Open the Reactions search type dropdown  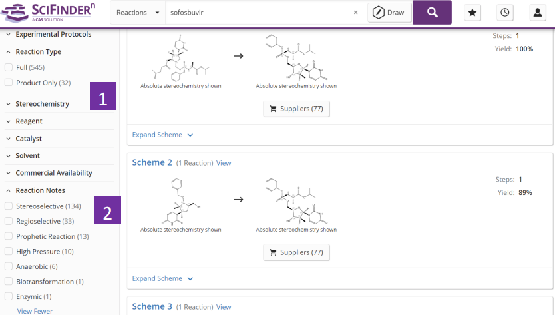click(138, 13)
